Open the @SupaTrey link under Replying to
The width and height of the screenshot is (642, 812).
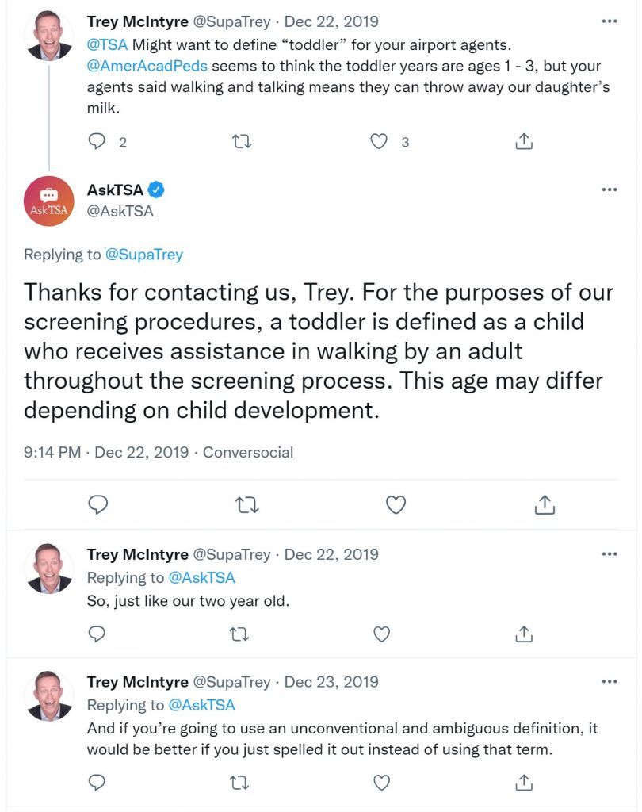144,255
